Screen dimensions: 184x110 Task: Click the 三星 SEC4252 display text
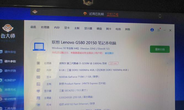[x=73, y=90]
